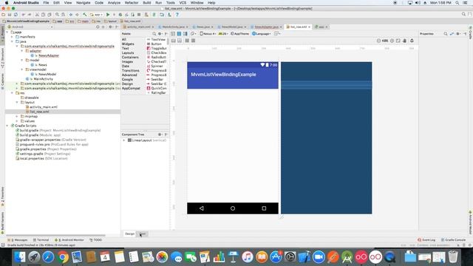The height and width of the screenshot is (266, 473).
Task: Open the Event Log
Action: [x=426, y=239]
